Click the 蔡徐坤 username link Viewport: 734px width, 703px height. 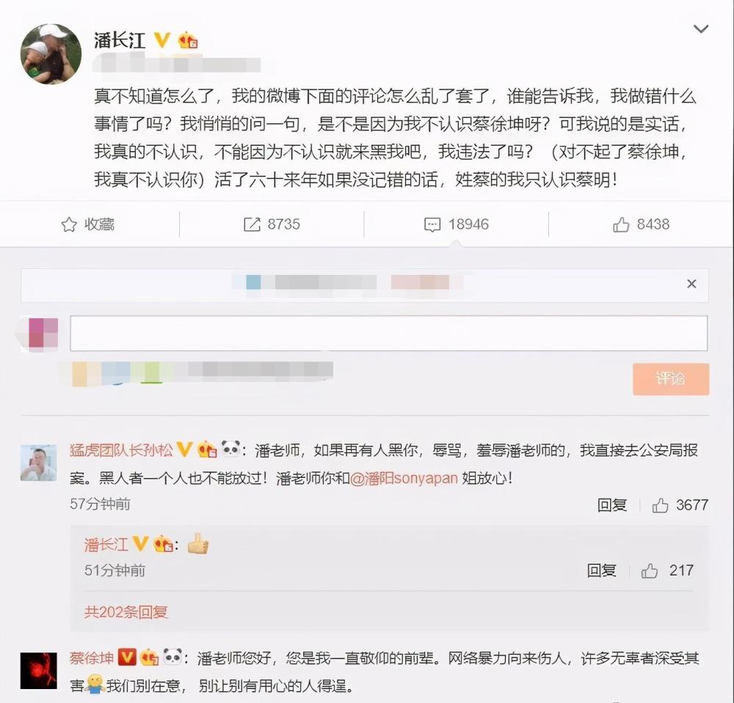tap(92, 658)
